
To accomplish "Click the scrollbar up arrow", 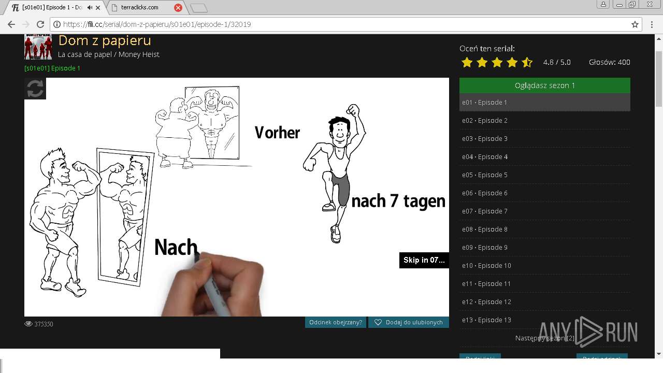I will [x=658, y=39].
